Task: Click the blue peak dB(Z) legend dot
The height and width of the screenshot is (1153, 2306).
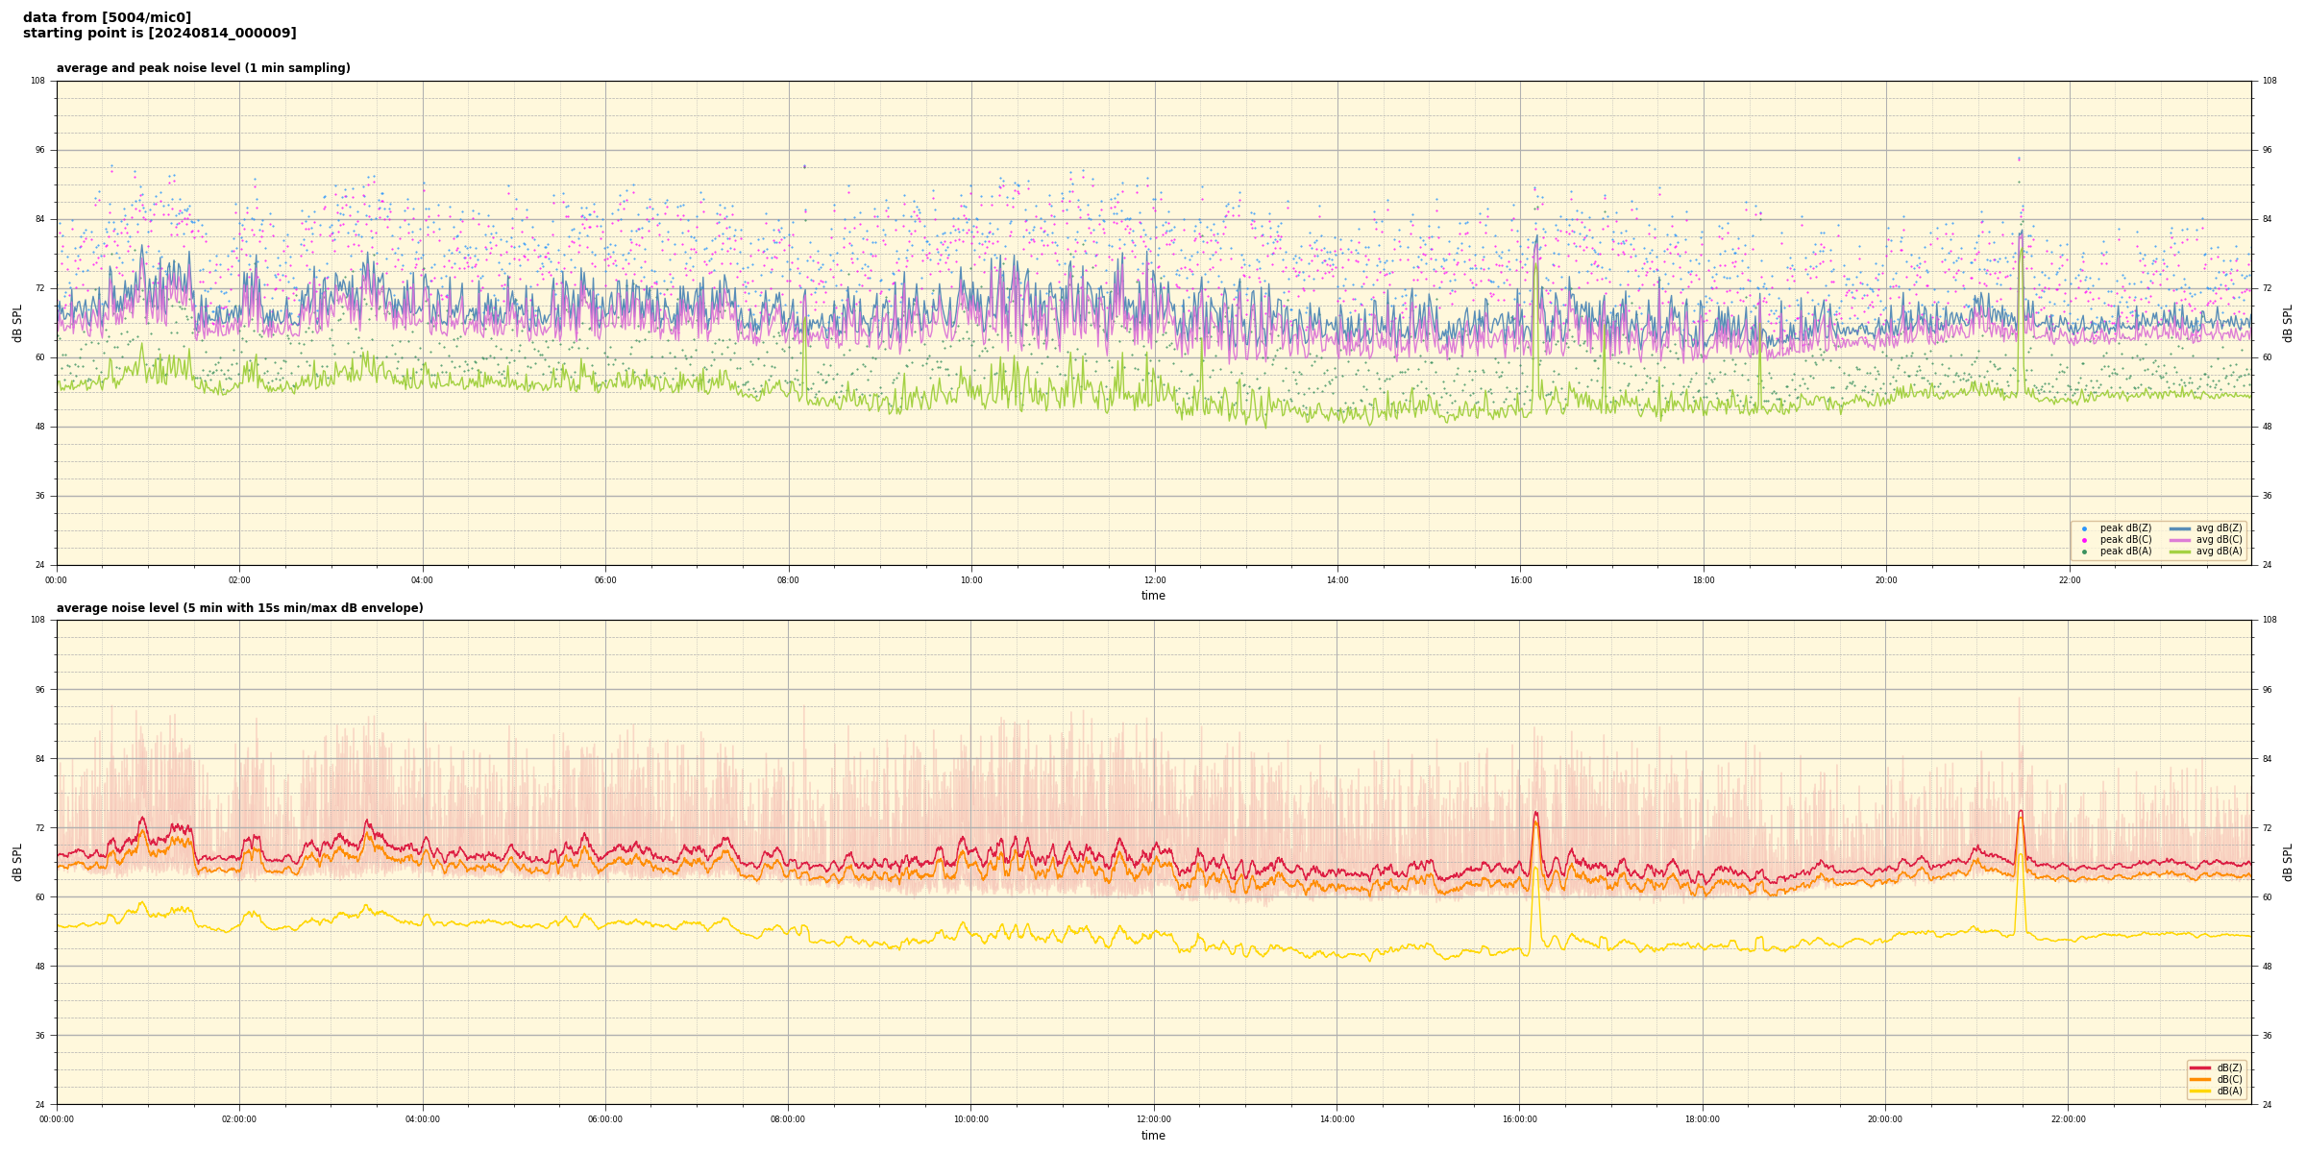Action: 2084,528
